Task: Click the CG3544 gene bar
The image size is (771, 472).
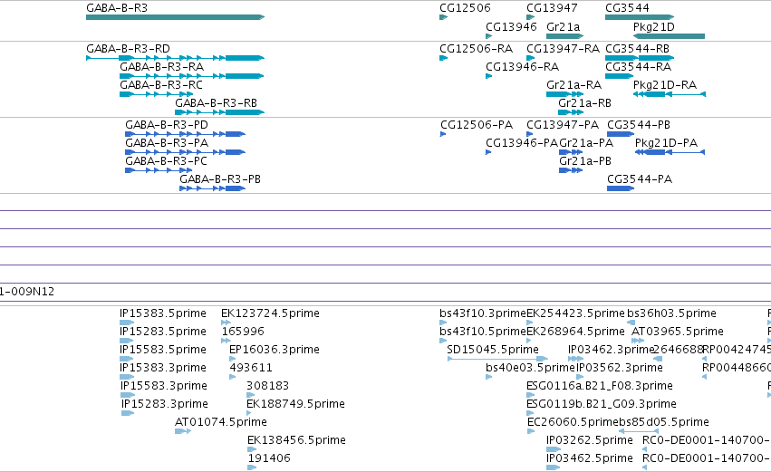Action: click(x=640, y=17)
